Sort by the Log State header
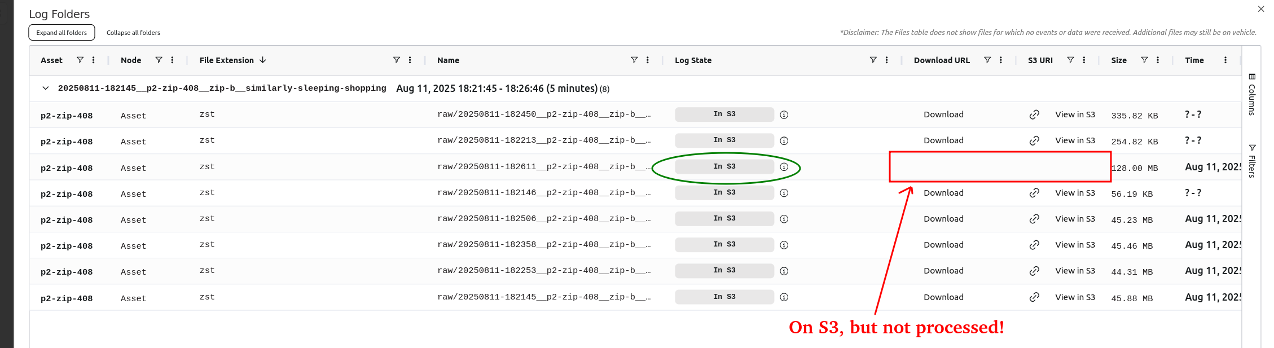 [x=693, y=60]
